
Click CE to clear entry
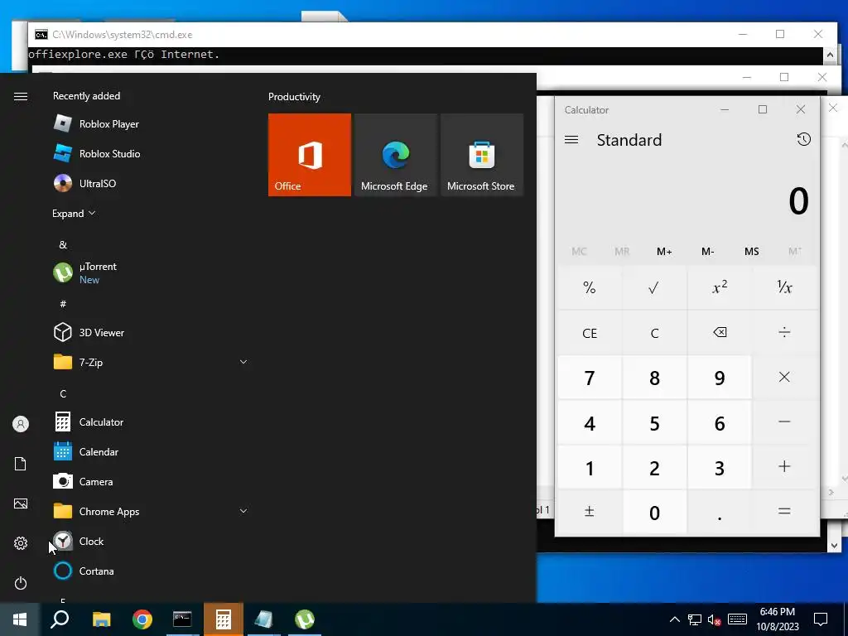pyautogui.click(x=590, y=333)
